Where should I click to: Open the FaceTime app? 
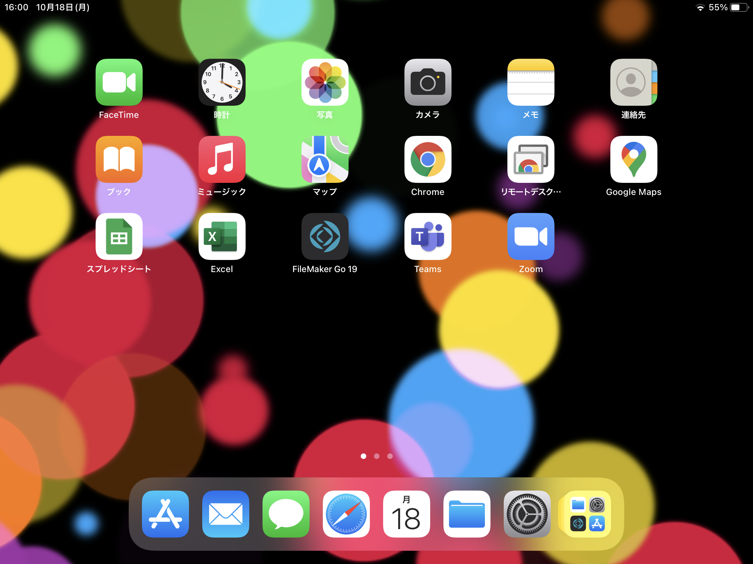119,82
